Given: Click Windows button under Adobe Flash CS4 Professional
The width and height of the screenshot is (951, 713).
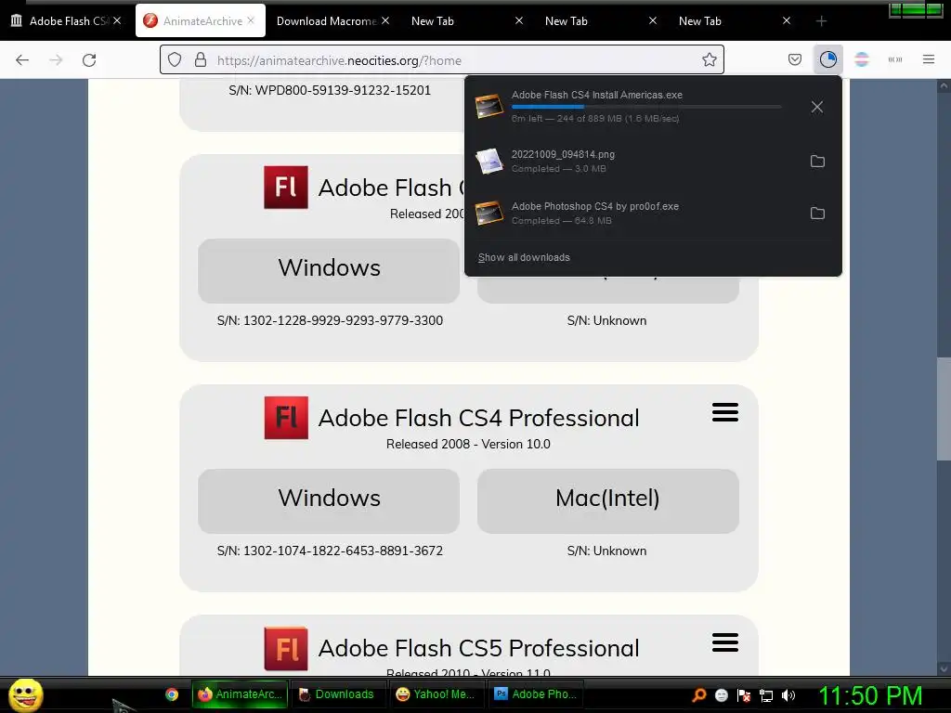Looking at the screenshot, I should tap(329, 500).
